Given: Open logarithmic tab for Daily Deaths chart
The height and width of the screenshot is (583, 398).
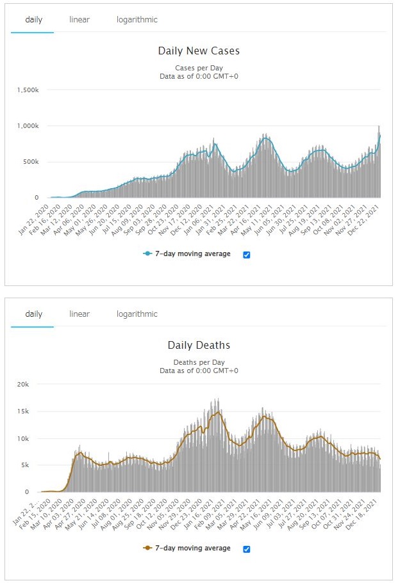Looking at the screenshot, I should pyautogui.click(x=137, y=314).
